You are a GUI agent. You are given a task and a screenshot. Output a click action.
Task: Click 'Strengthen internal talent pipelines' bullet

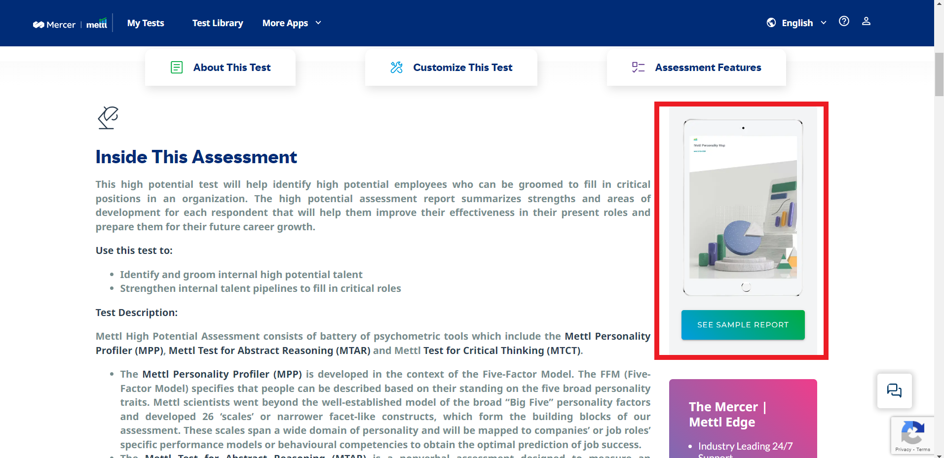(x=261, y=288)
